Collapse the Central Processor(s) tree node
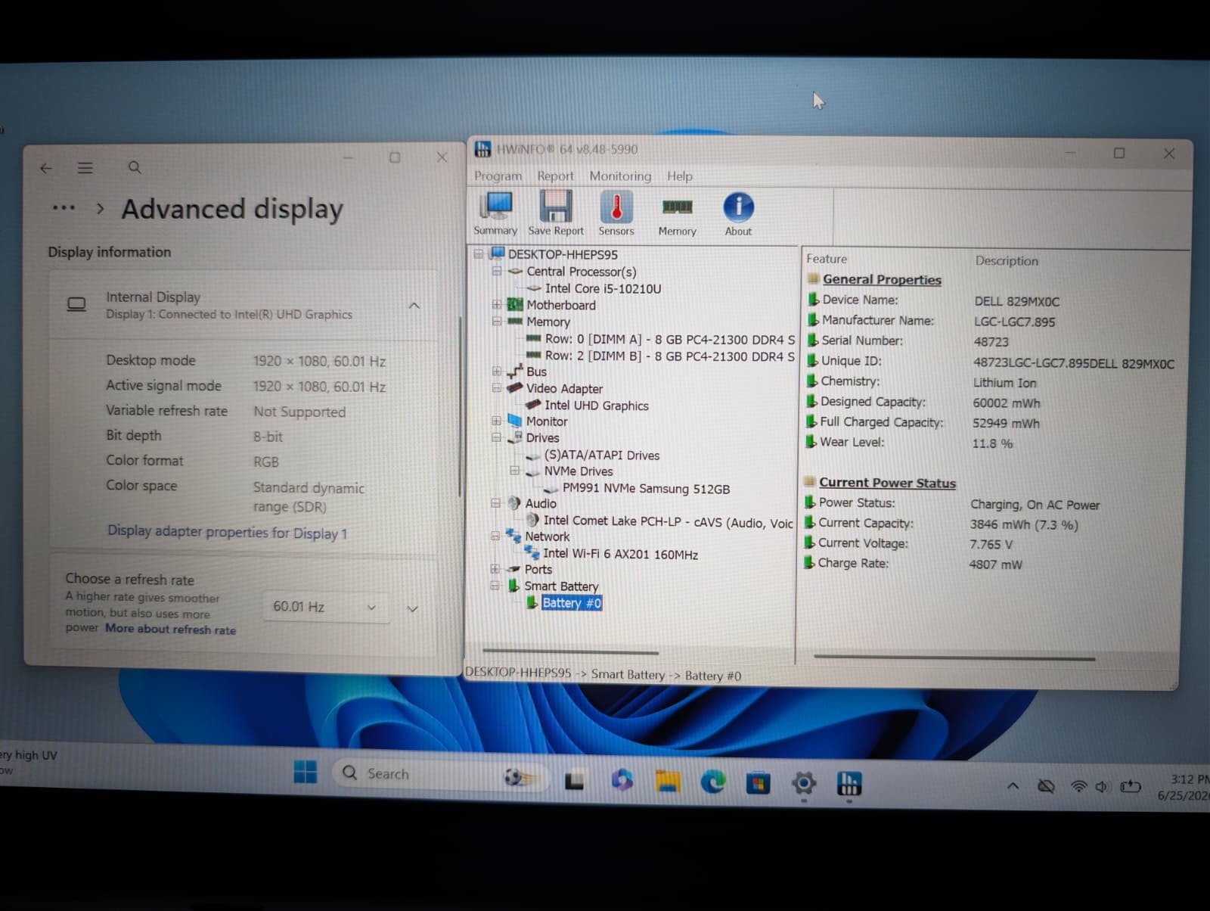The width and height of the screenshot is (1210, 911). pyautogui.click(x=496, y=271)
